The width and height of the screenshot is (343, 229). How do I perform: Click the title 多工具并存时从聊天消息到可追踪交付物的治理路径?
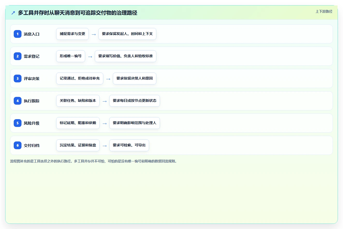click(77, 13)
